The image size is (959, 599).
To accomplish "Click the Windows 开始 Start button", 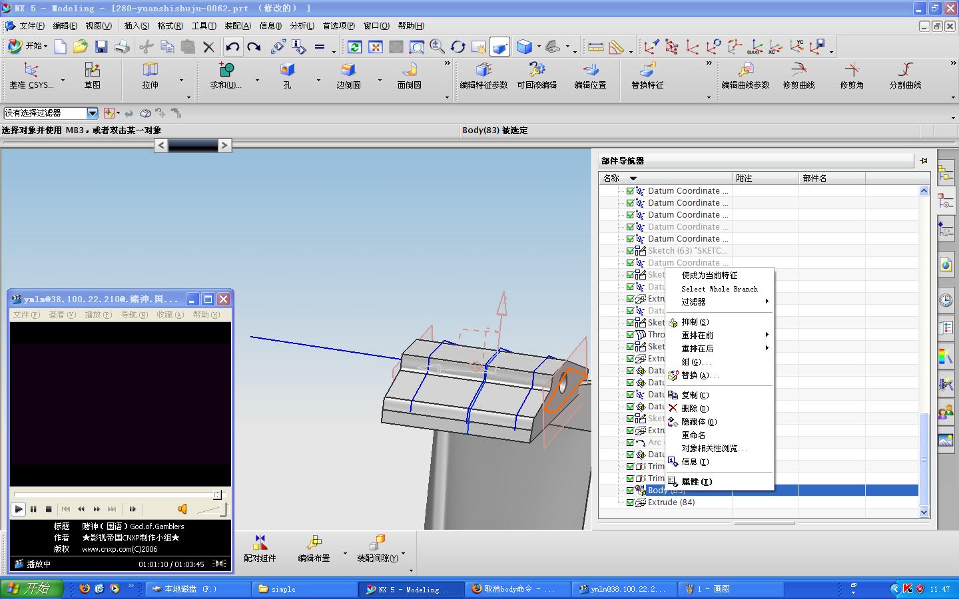I will click(x=31, y=588).
